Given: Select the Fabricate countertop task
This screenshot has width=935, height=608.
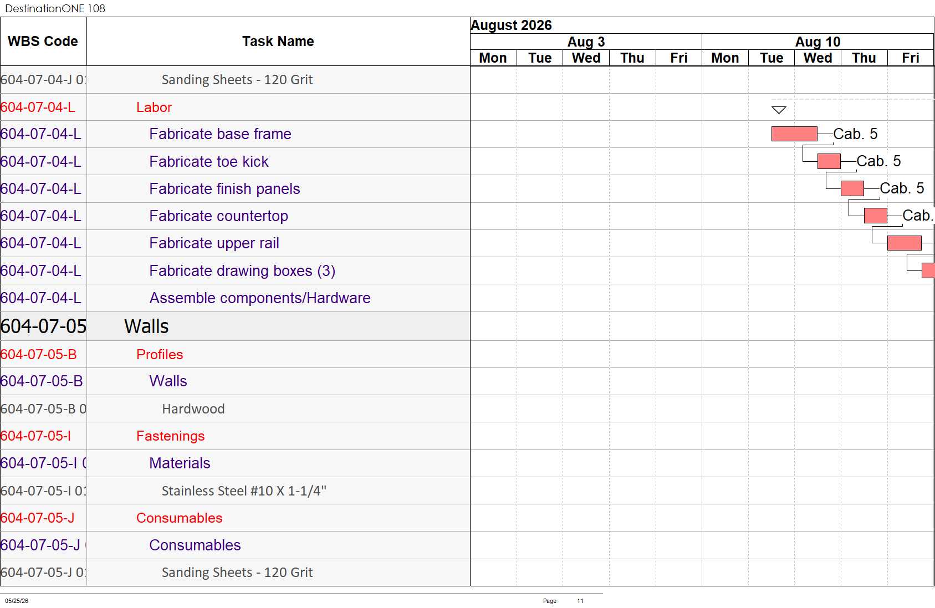Looking at the screenshot, I should (235, 216).
